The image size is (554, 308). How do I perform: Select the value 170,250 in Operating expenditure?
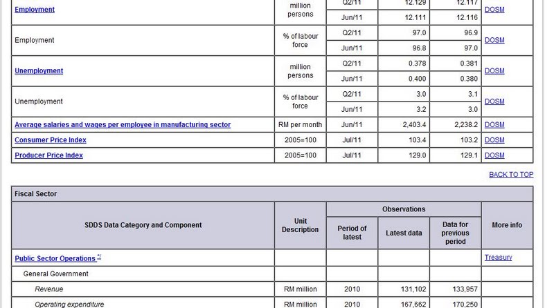[x=465, y=305]
